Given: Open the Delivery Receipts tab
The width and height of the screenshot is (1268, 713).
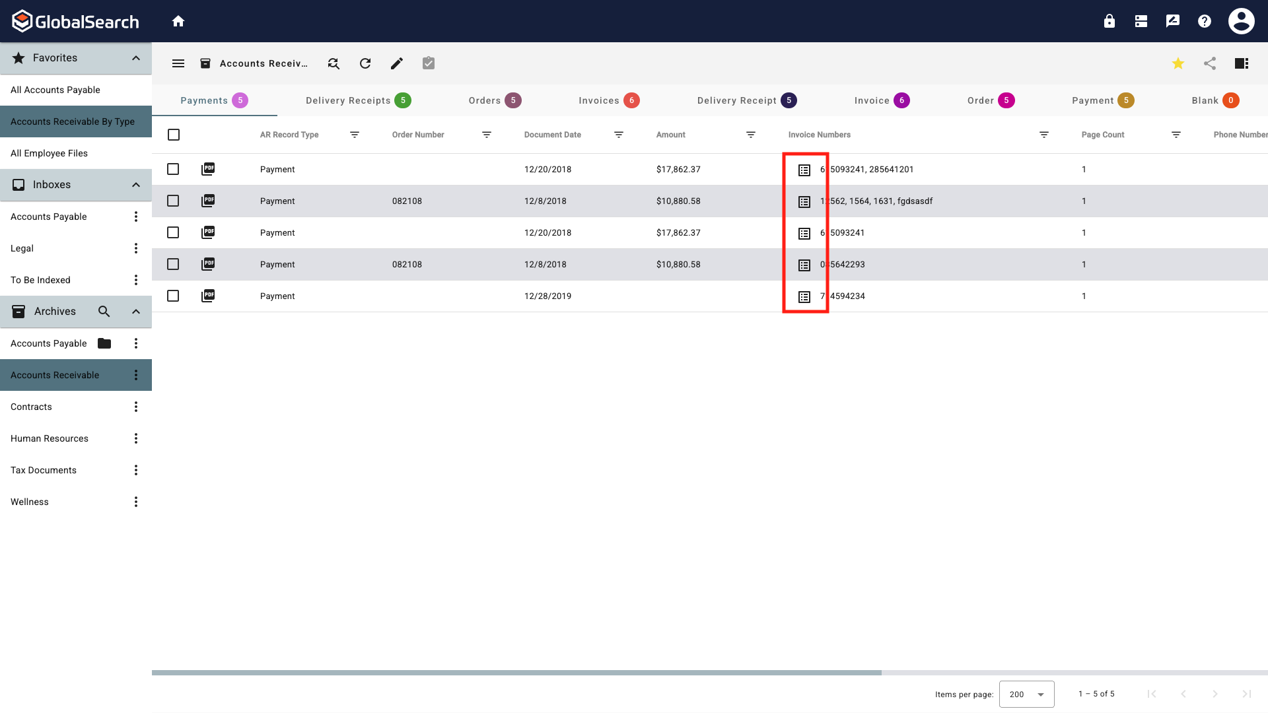Looking at the screenshot, I should (x=348, y=100).
